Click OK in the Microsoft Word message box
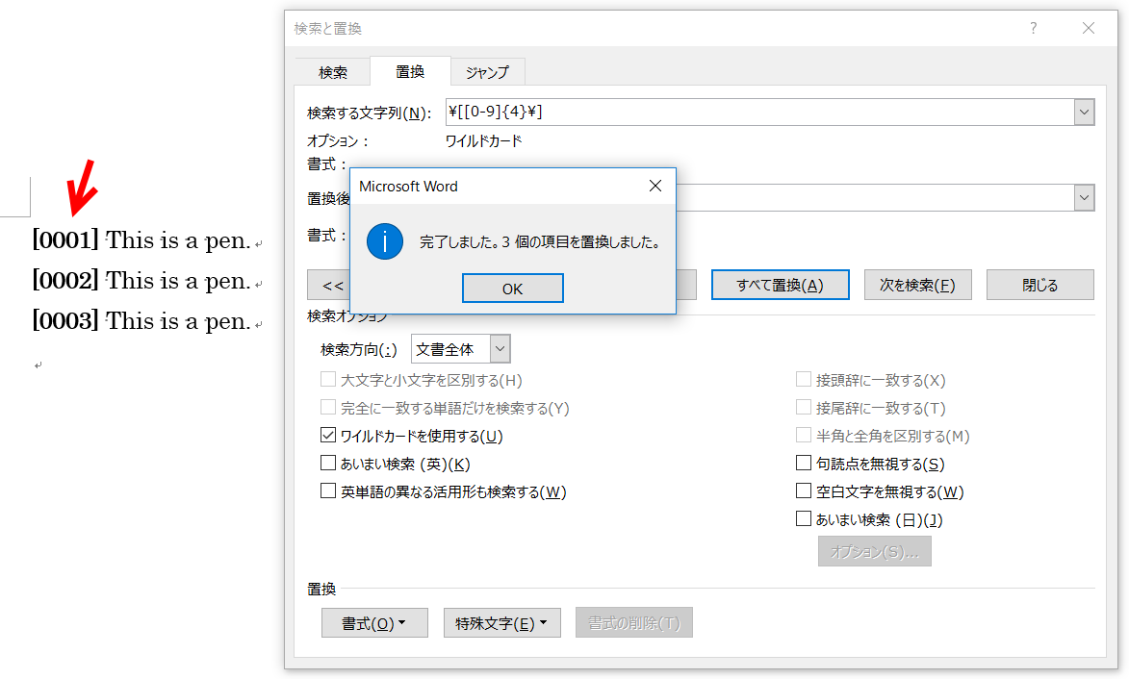 512,289
